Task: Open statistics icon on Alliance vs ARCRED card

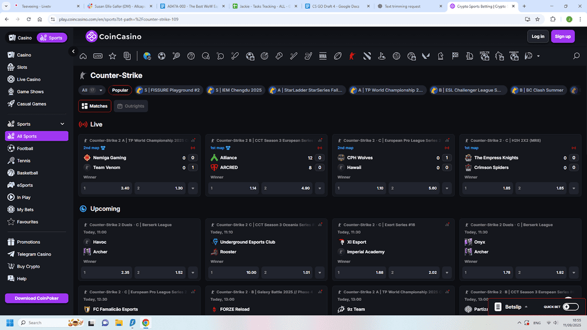Action: pos(320,141)
